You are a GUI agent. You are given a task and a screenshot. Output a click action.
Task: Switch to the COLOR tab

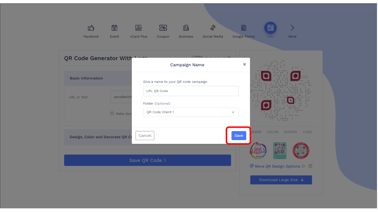[272, 132]
